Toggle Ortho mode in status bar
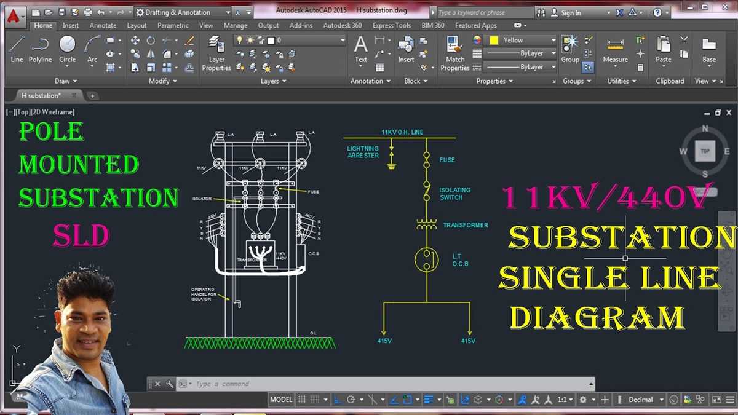Screen dimensions: 738x415 [338, 400]
